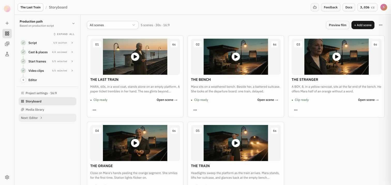Click THE ORANGE scene title
The image size is (391, 185).
[101, 166]
